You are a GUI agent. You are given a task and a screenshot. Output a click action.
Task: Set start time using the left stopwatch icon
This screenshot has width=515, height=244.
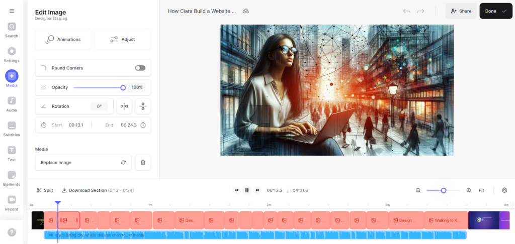[x=44, y=125]
